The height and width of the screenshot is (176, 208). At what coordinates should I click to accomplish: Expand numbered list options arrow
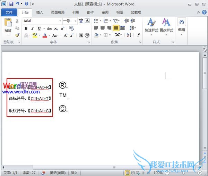point(110,21)
